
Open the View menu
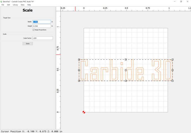[x=22, y=5]
